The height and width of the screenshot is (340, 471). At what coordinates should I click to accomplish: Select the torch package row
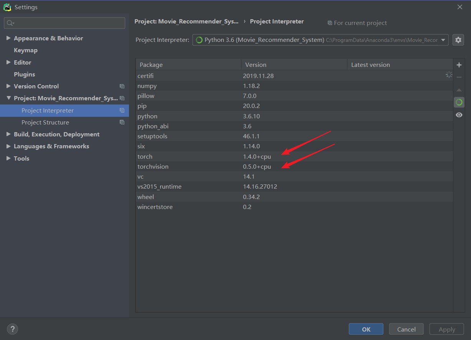point(294,156)
